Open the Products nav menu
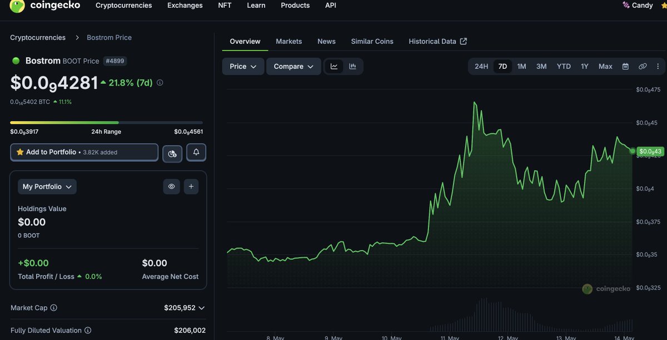 (295, 6)
